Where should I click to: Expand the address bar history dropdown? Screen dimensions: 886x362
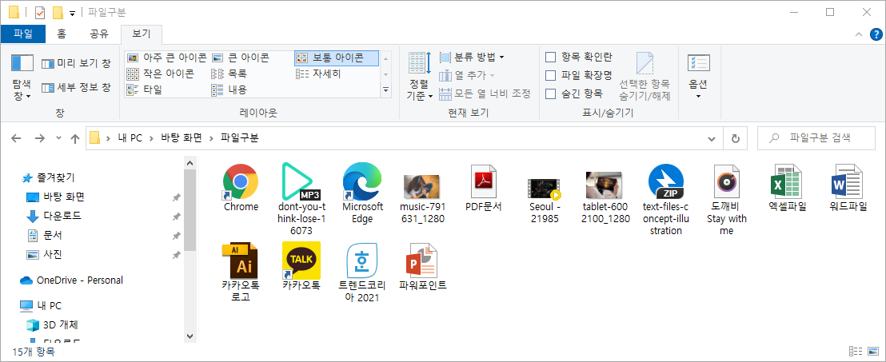[712, 138]
